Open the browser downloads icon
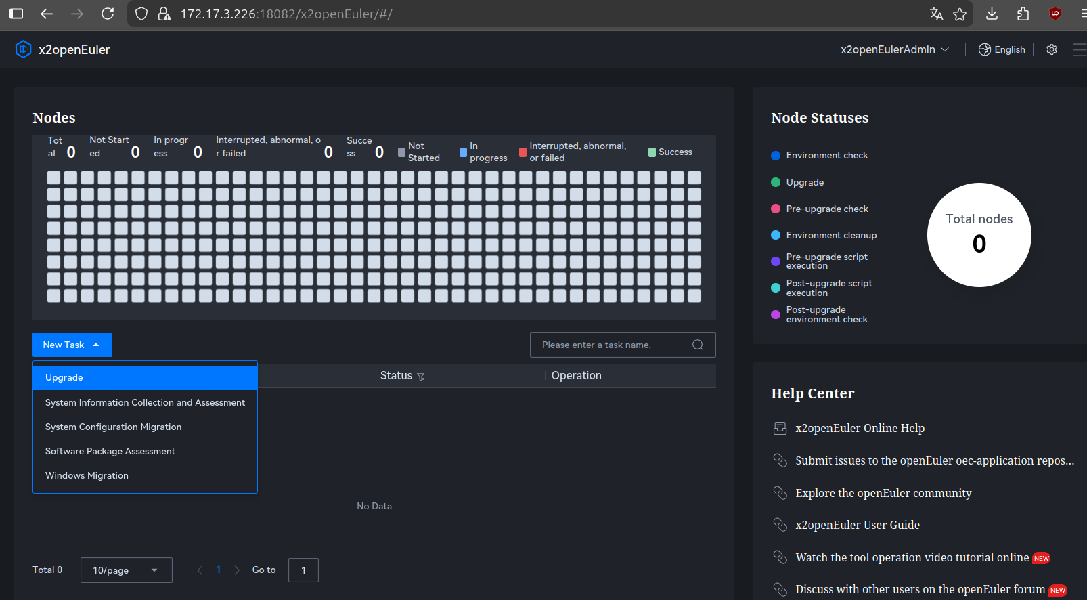This screenshot has height=600, width=1087. (992, 14)
